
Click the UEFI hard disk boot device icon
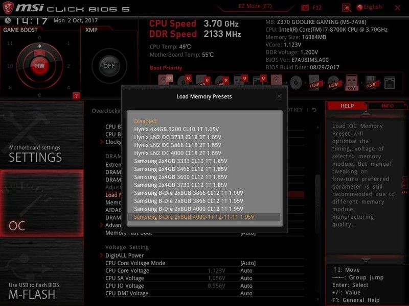[165, 80]
